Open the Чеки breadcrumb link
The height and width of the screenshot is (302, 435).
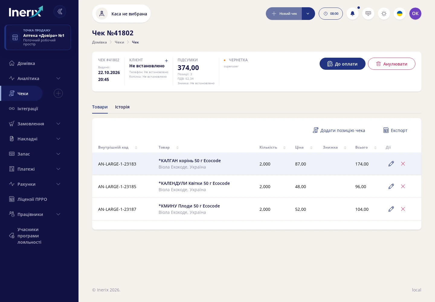coord(119,42)
